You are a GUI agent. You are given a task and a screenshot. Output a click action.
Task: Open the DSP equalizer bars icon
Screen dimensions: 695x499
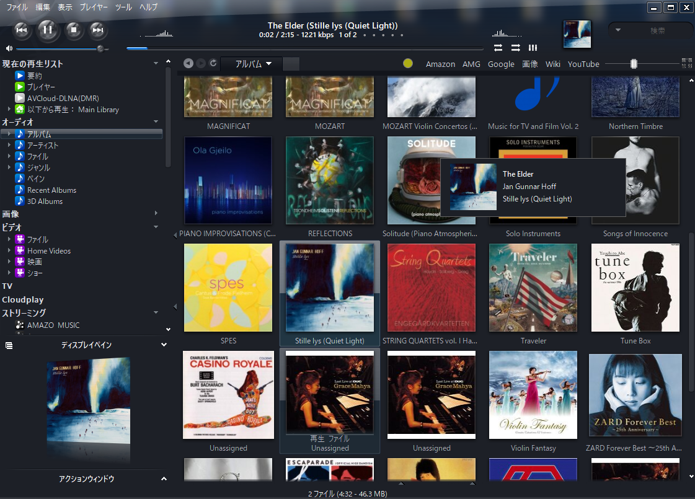[x=533, y=48]
